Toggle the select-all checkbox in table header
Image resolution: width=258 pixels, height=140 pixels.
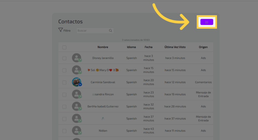(x=64, y=47)
